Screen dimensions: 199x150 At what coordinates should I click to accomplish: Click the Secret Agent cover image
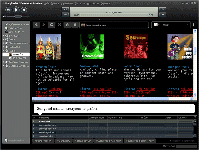pyautogui.click(x=136, y=46)
